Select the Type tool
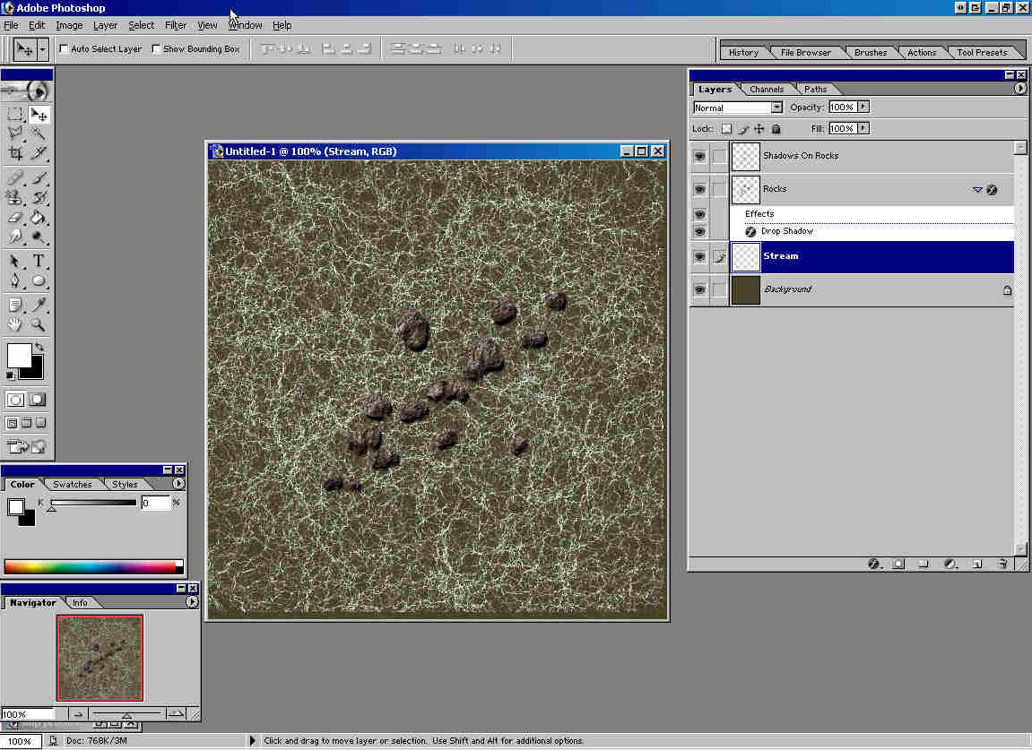This screenshot has height=750, width=1032. pos(39,262)
